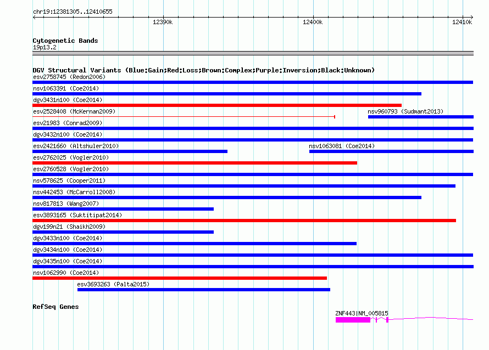Open the nsv817813 (Wang2007) variant label
489x350 pixels.
click(x=66, y=204)
